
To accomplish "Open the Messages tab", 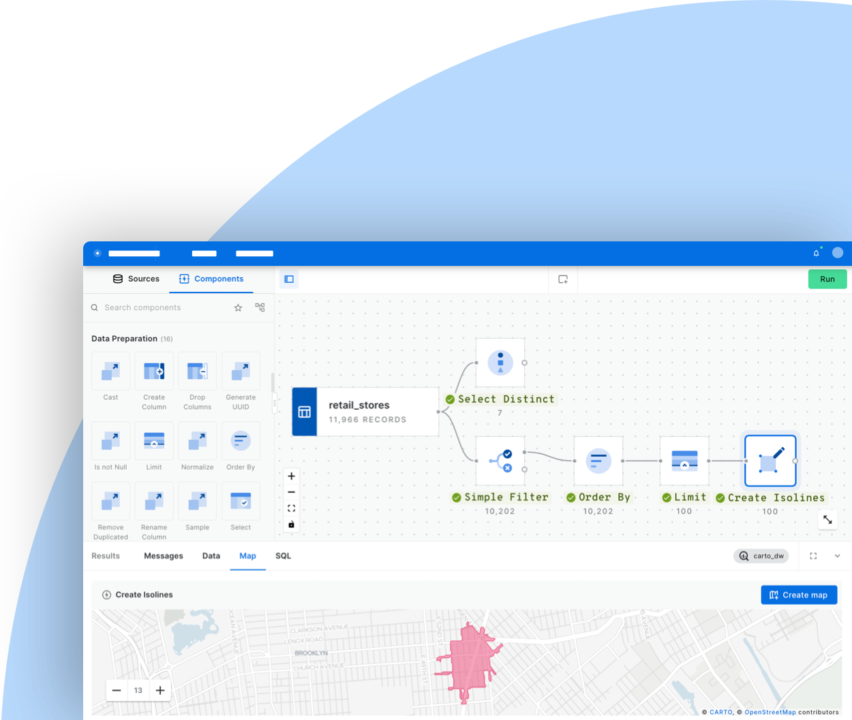I will [x=163, y=556].
